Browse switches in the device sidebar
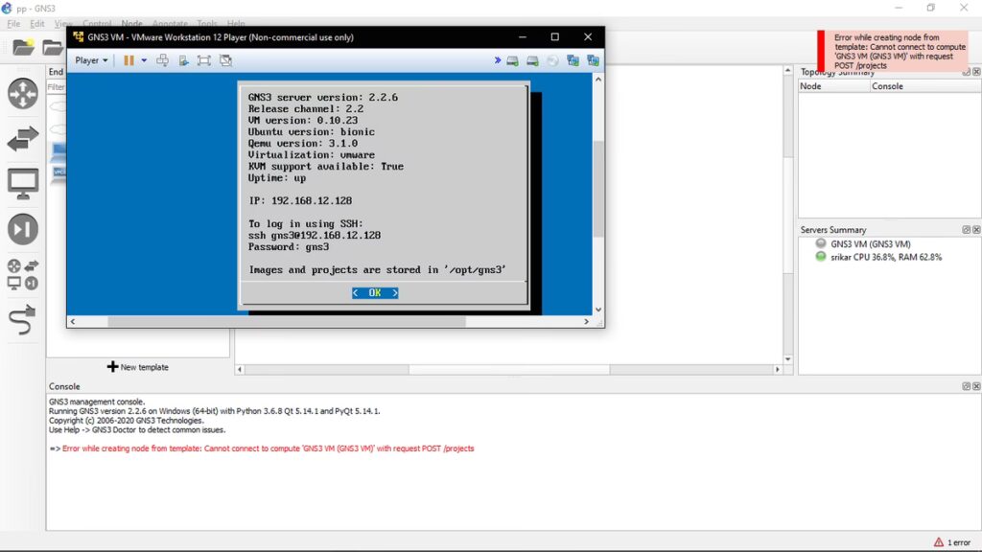This screenshot has height=552, width=982. 23,140
